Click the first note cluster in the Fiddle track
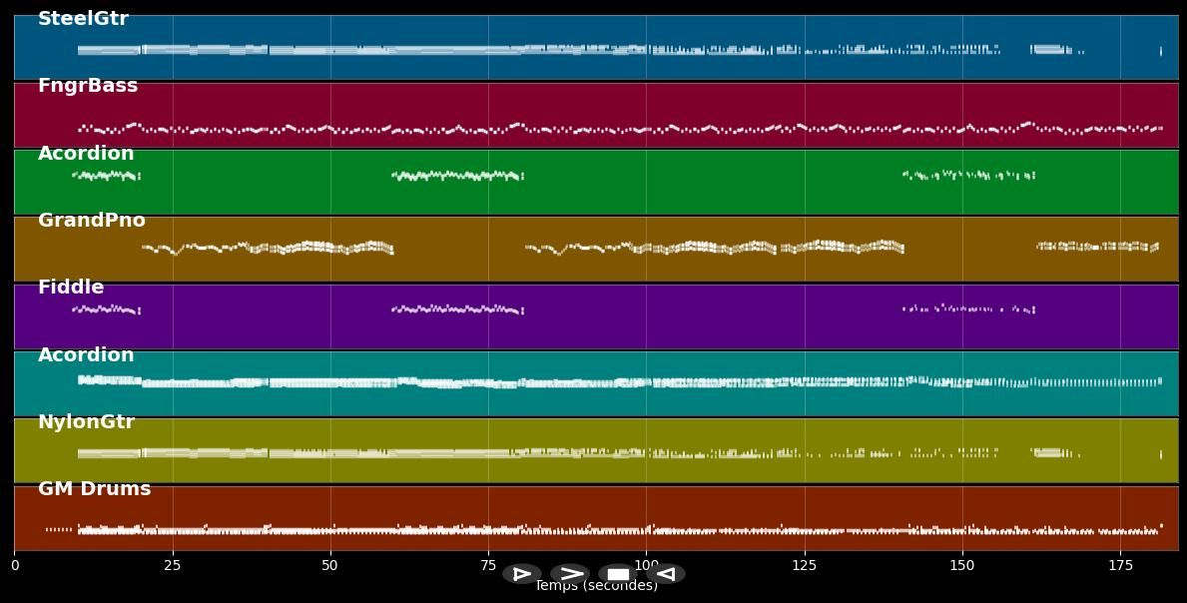1187x603 pixels. pos(105,309)
